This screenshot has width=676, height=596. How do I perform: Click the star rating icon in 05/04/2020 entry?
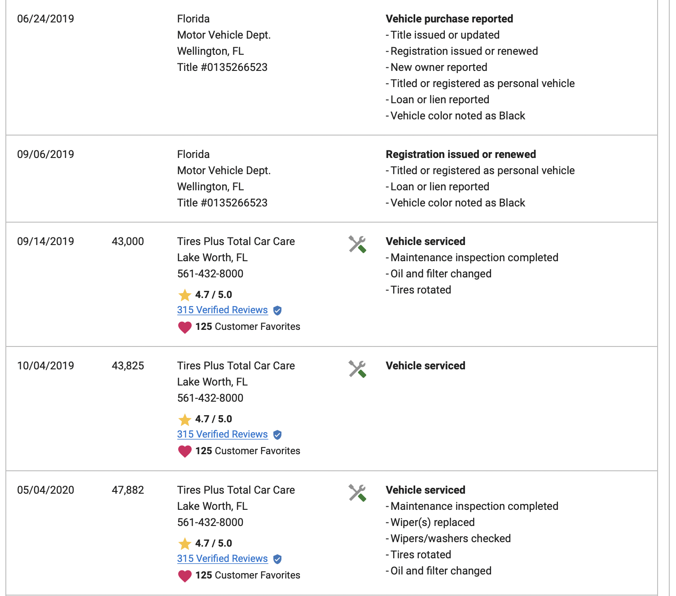(x=185, y=543)
